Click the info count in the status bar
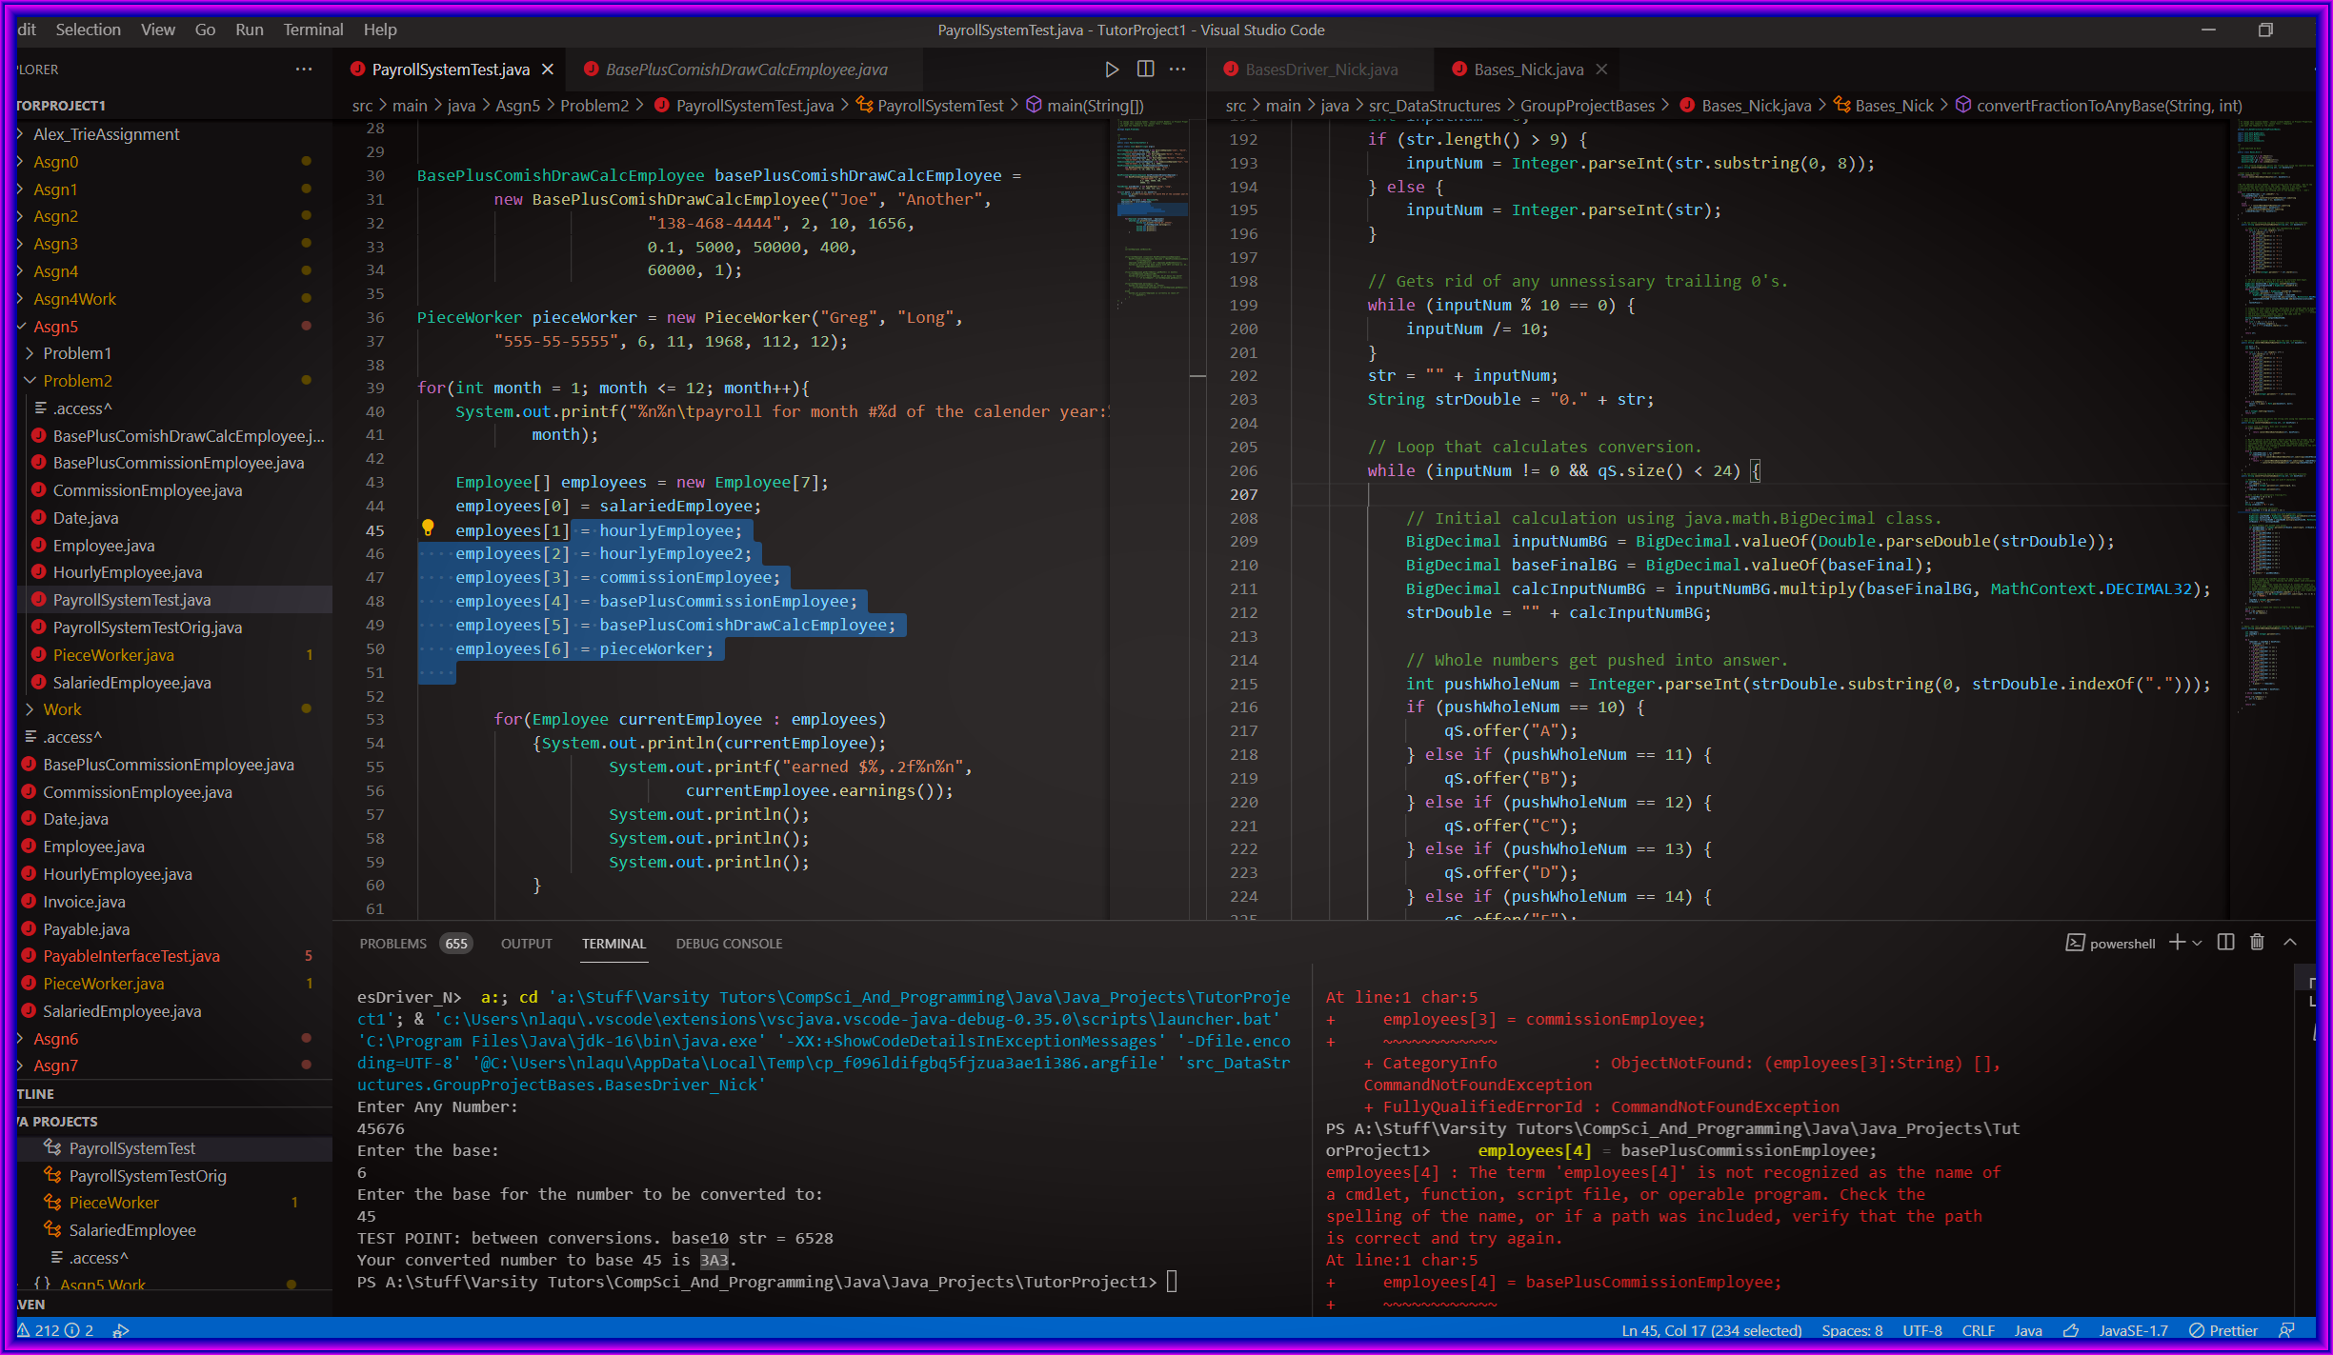2333x1355 pixels. (x=80, y=1330)
